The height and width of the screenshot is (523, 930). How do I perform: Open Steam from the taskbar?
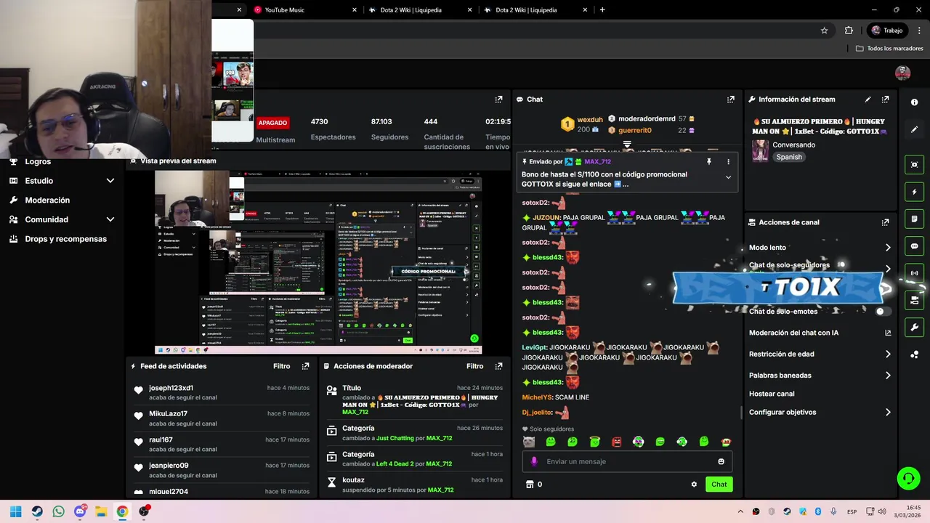click(x=37, y=511)
